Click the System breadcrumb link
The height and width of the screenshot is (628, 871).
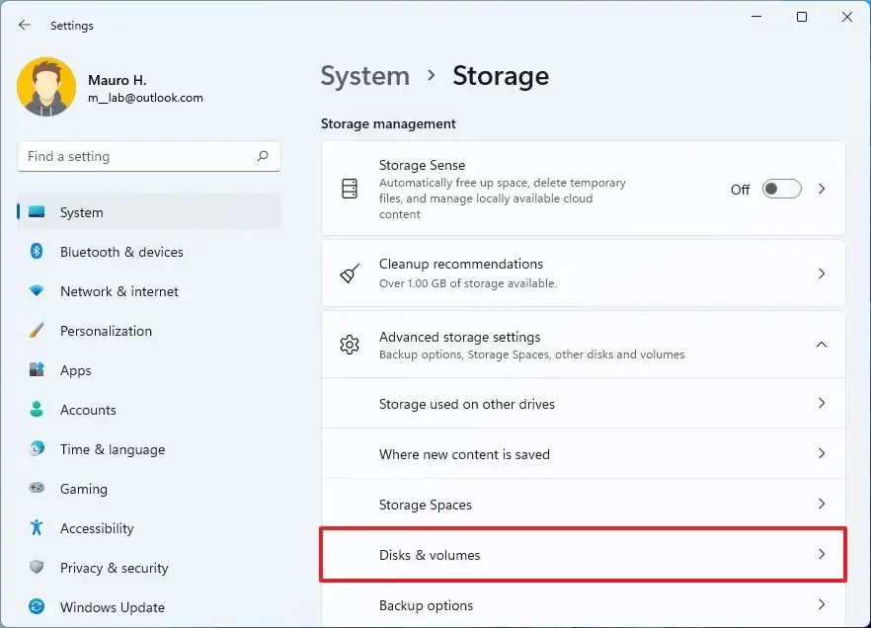click(365, 76)
